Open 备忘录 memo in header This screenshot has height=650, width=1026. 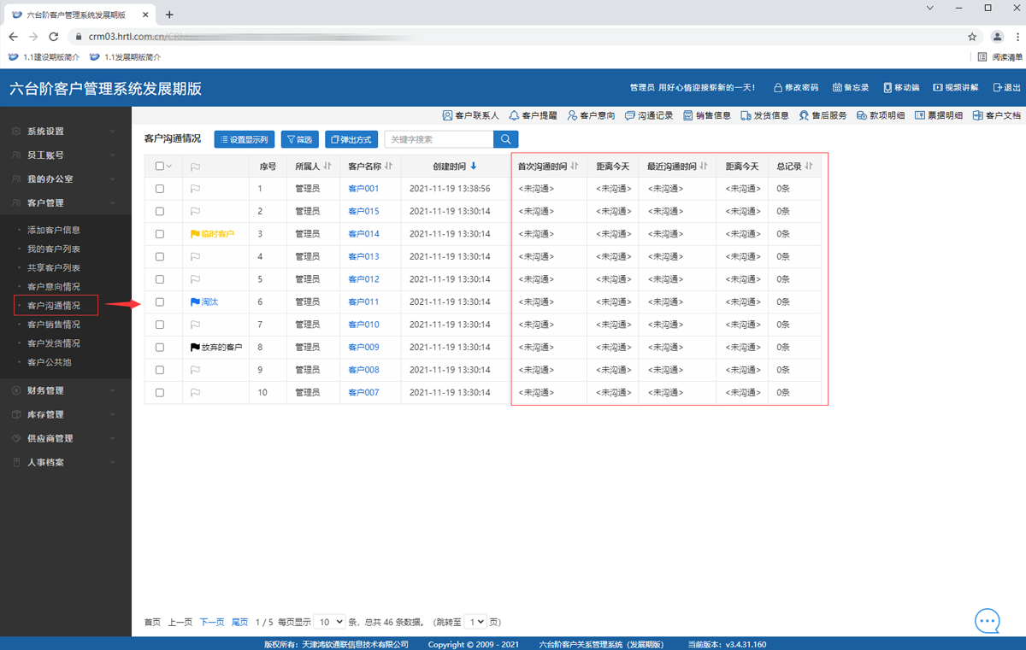(851, 88)
